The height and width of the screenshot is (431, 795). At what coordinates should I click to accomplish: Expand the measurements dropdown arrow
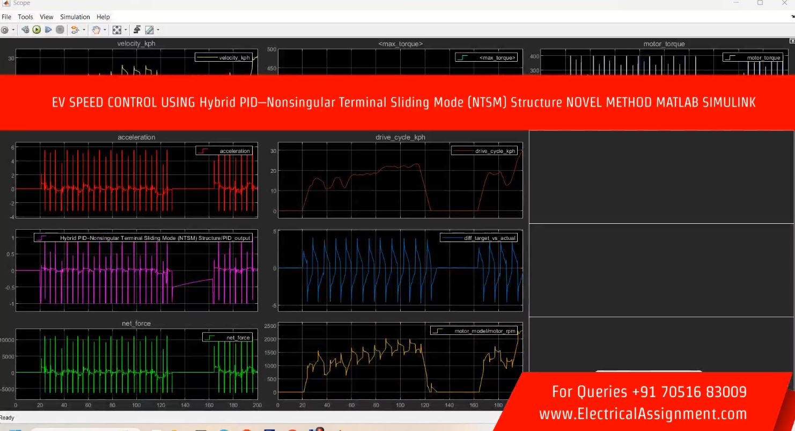coord(158,30)
